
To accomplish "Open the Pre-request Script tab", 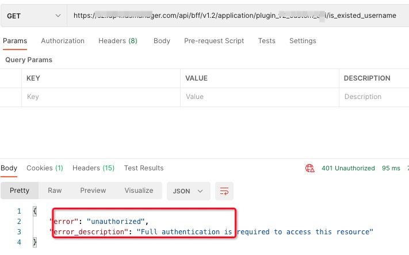I will pos(214,41).
